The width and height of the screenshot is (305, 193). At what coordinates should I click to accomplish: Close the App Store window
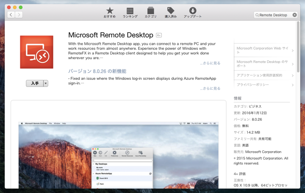[x=9, y=7]
